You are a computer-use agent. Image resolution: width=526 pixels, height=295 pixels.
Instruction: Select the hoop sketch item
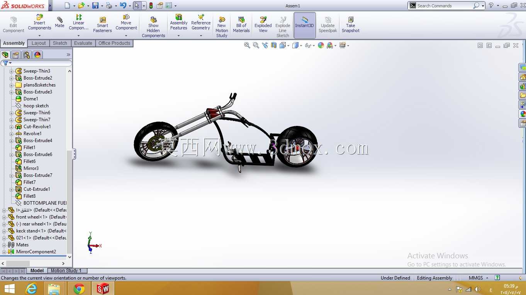[36, 106]
